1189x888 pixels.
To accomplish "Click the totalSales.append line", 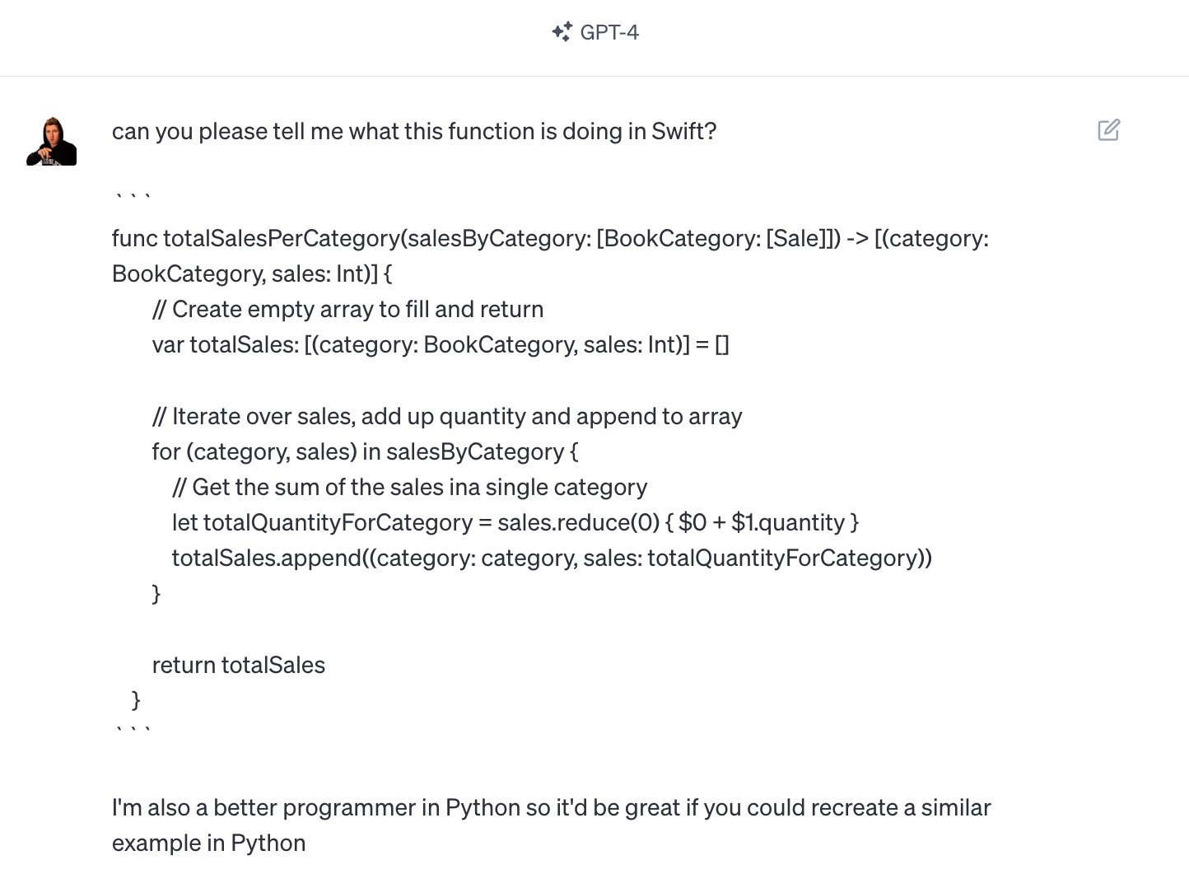I will point(552,558).
